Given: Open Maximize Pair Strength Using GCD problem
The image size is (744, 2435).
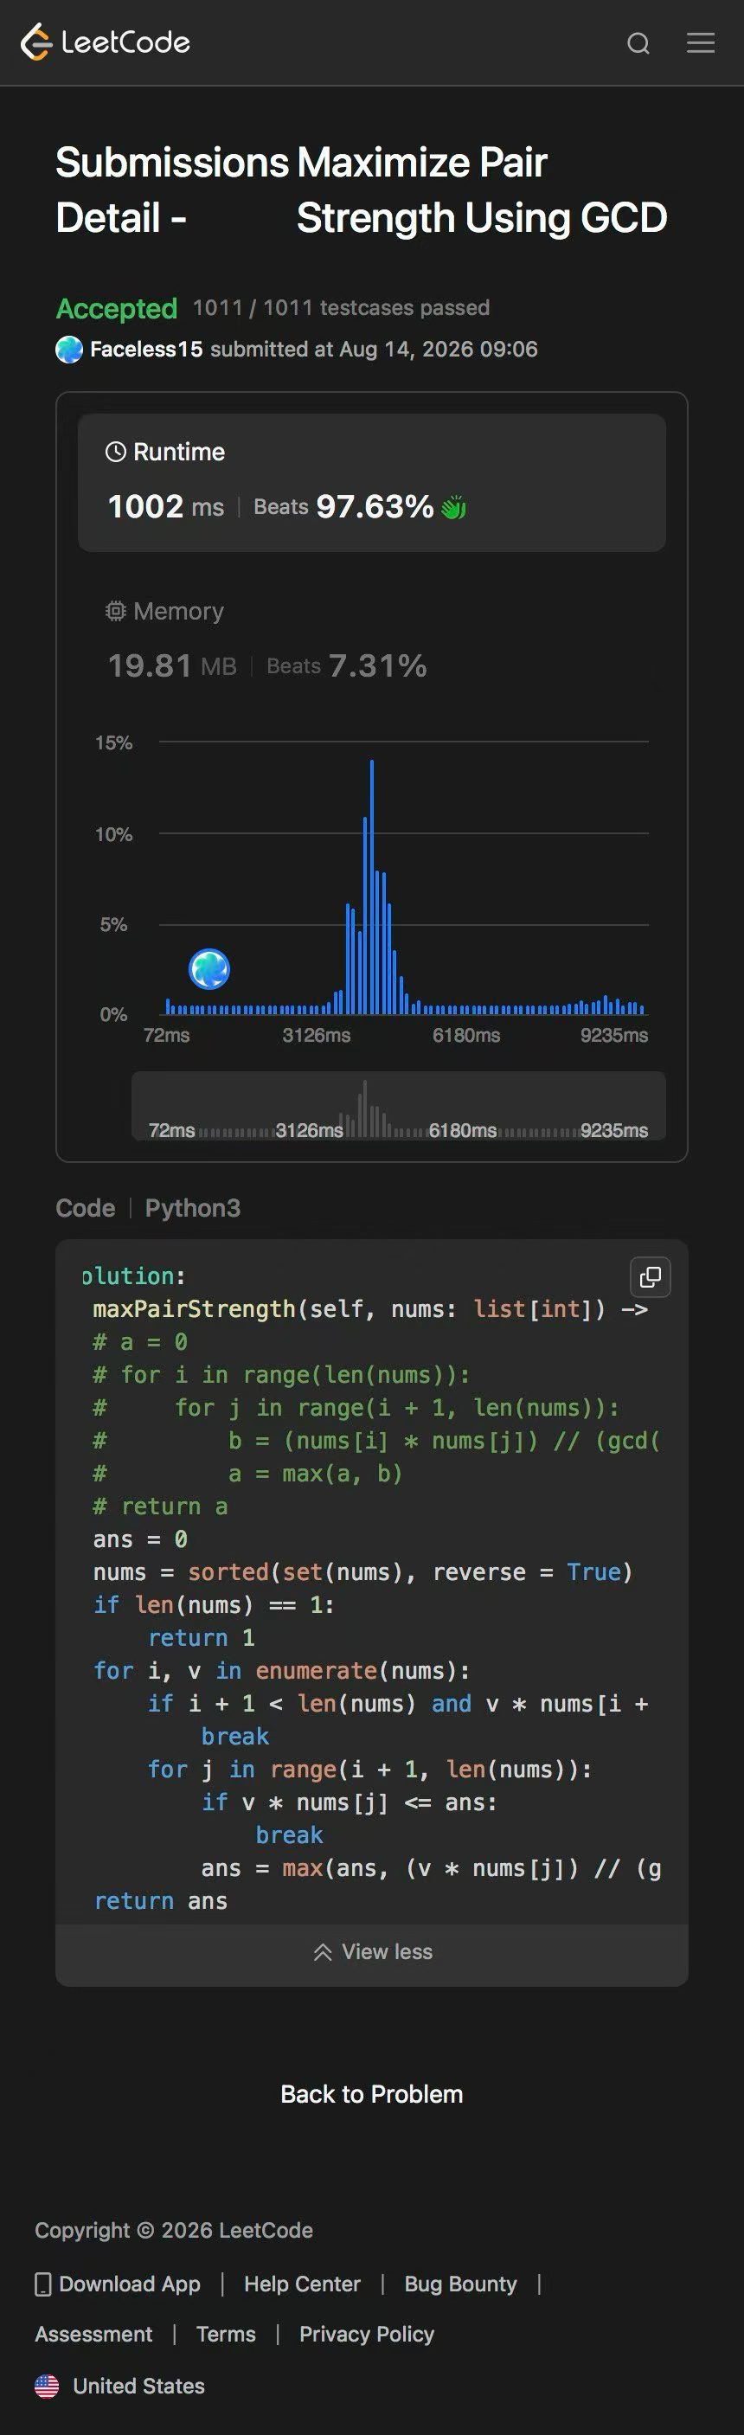Looking at the screenshot, I should (x=482, y=190).
